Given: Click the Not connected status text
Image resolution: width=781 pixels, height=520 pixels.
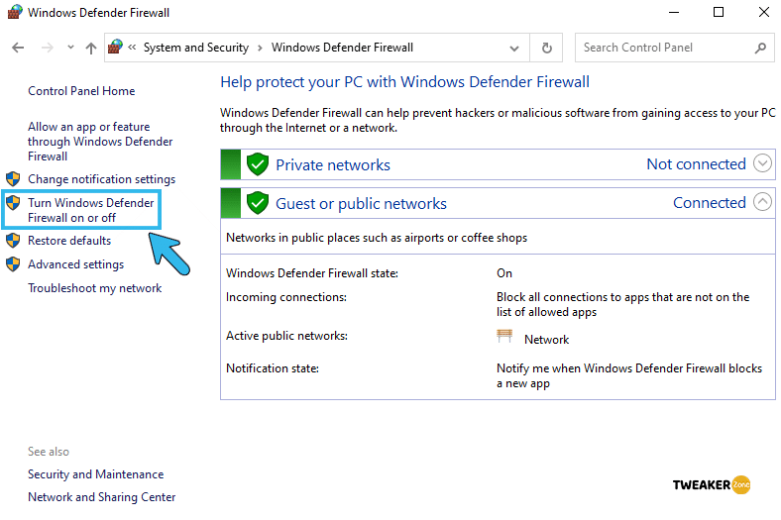Looking at the screenshot, I should point(697,164).
